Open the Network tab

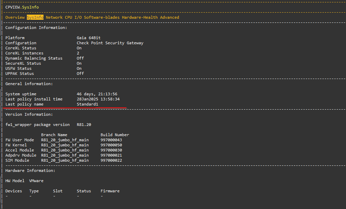click(54, 17)
